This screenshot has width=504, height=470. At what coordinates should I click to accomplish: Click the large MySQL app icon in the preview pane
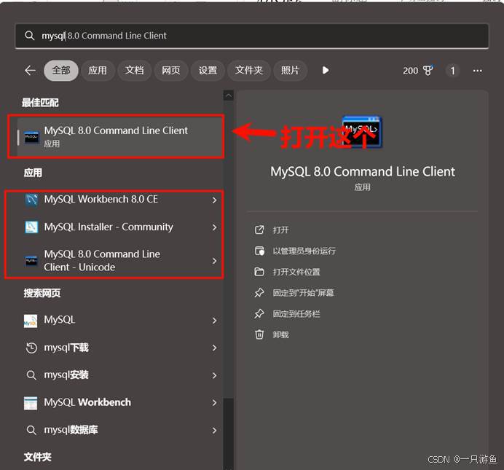pos(362,131)
